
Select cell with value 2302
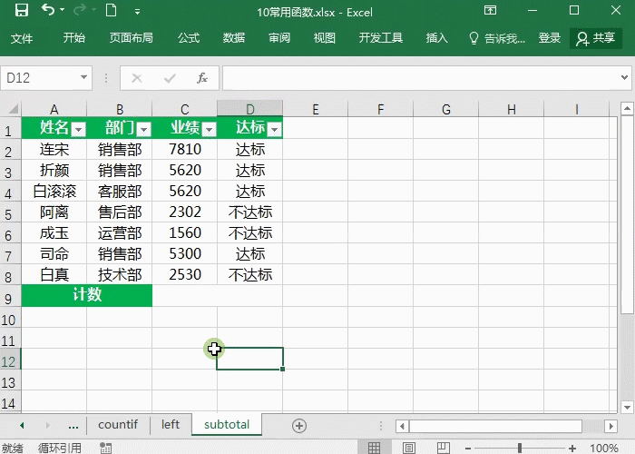coord(185,212)
